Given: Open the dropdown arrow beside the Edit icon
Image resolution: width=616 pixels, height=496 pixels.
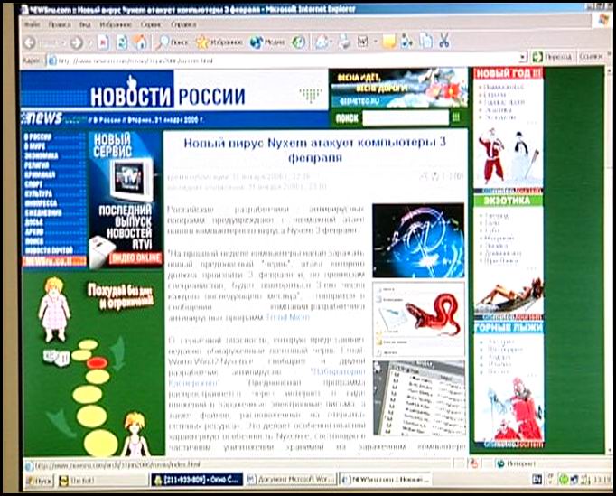Looking at the screenshot, I should 375,42.
